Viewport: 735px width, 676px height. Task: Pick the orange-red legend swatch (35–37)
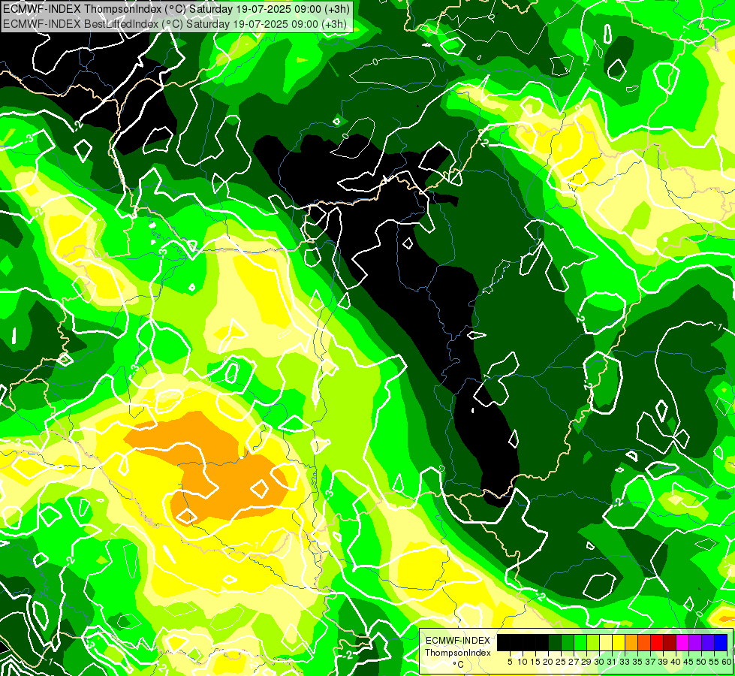point(644,642)
